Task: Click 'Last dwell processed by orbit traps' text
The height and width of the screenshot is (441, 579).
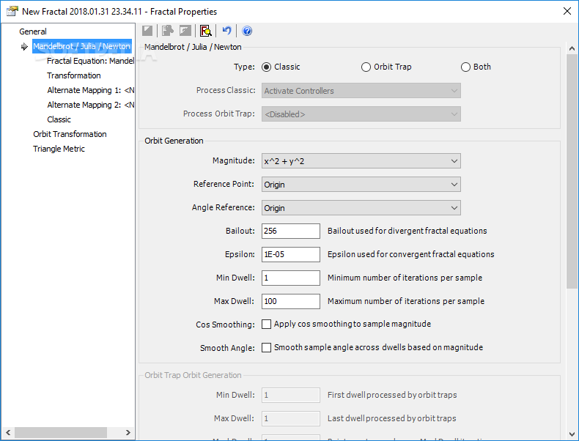Action: pyautogui.click(x=392, y=418)
